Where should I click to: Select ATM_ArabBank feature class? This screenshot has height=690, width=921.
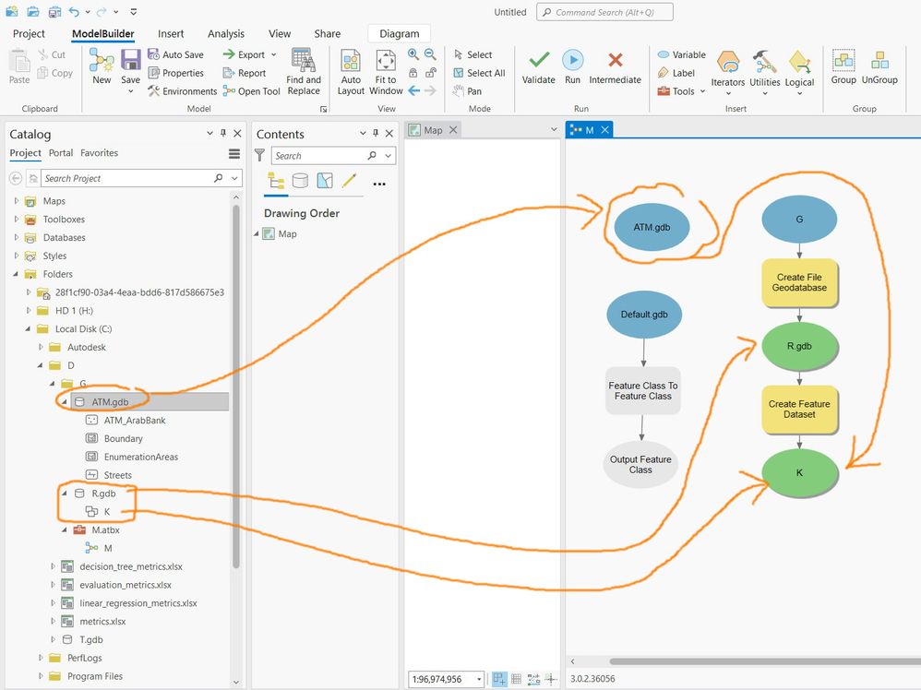(x=135, y=421)
